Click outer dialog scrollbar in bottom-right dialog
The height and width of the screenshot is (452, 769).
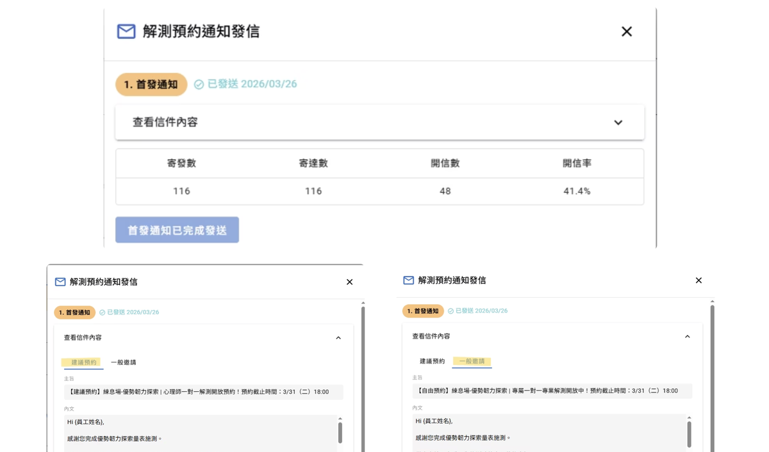[712, 378]
